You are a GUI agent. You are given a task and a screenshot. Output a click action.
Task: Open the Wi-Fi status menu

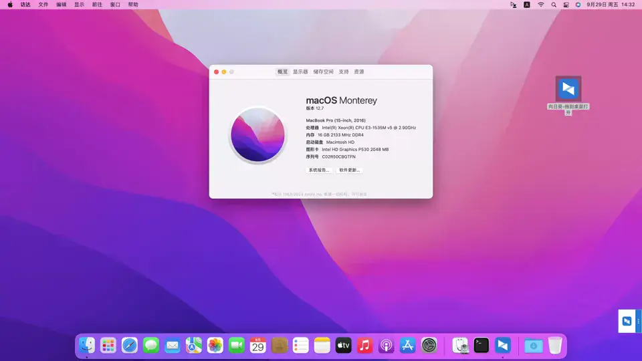541,5
